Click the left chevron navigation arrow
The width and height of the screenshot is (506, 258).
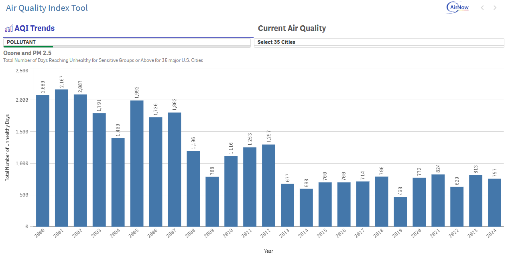pyautogui.click(x=482, y=7)
